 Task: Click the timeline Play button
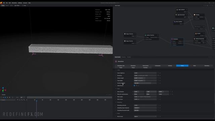(x=5, y=97)
